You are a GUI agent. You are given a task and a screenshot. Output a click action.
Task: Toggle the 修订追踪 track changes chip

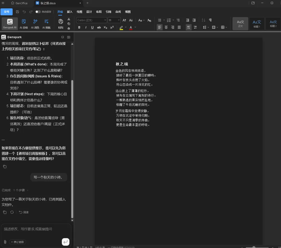[x=18, y=242]
